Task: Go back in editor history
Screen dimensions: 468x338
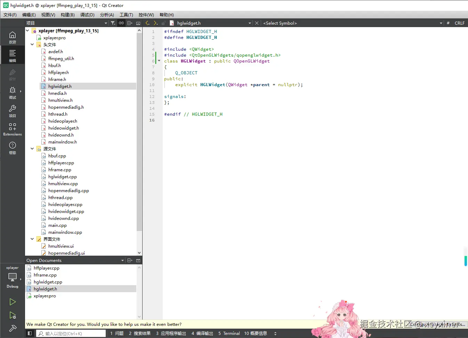Action: (147, 23)
